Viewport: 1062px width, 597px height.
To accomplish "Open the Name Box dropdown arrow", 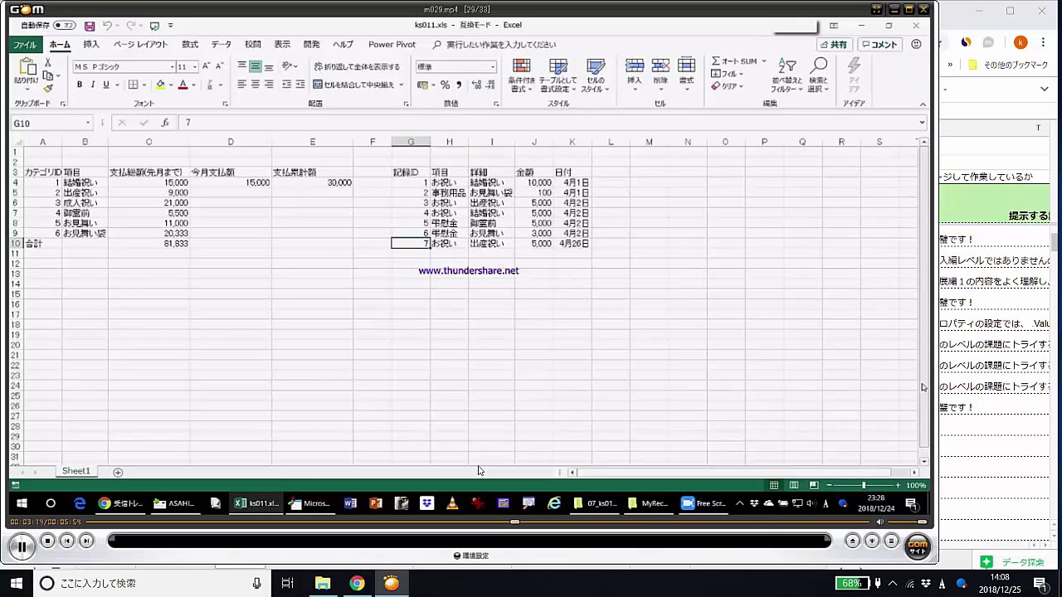I will click(x=87, y=124).
